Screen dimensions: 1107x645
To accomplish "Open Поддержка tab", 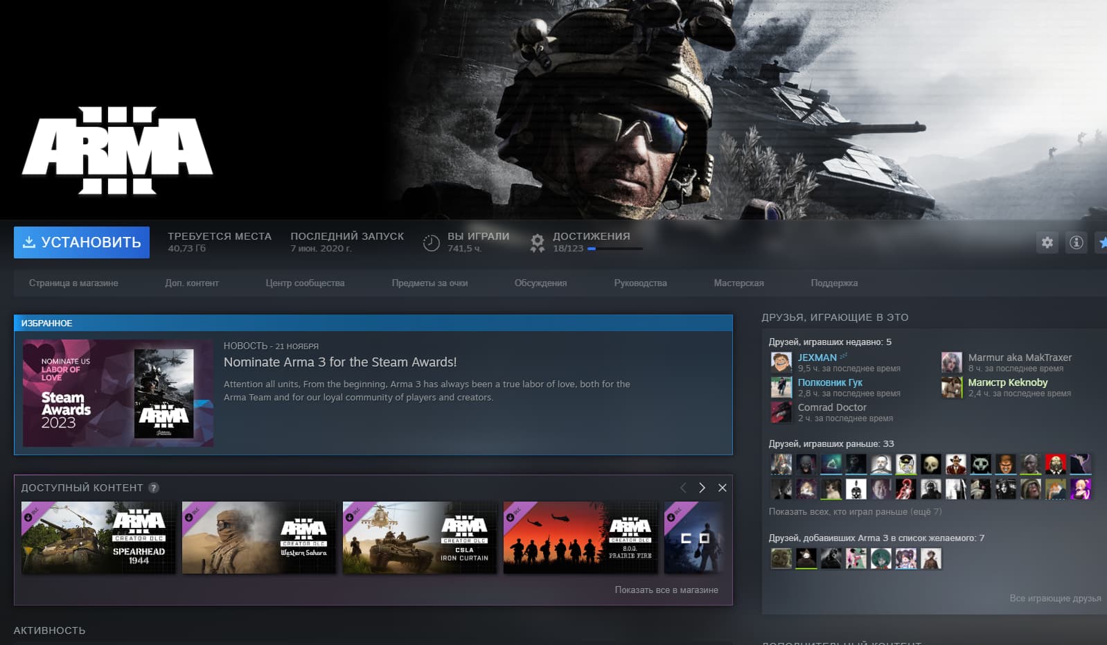I will (x=834, y=283).
